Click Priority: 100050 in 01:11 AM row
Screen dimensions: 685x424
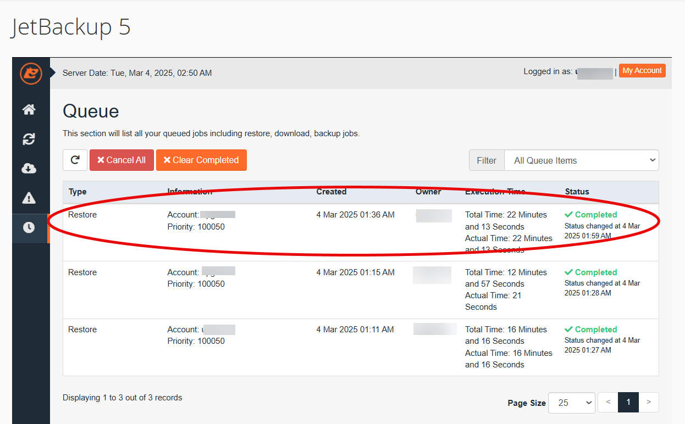196,341
